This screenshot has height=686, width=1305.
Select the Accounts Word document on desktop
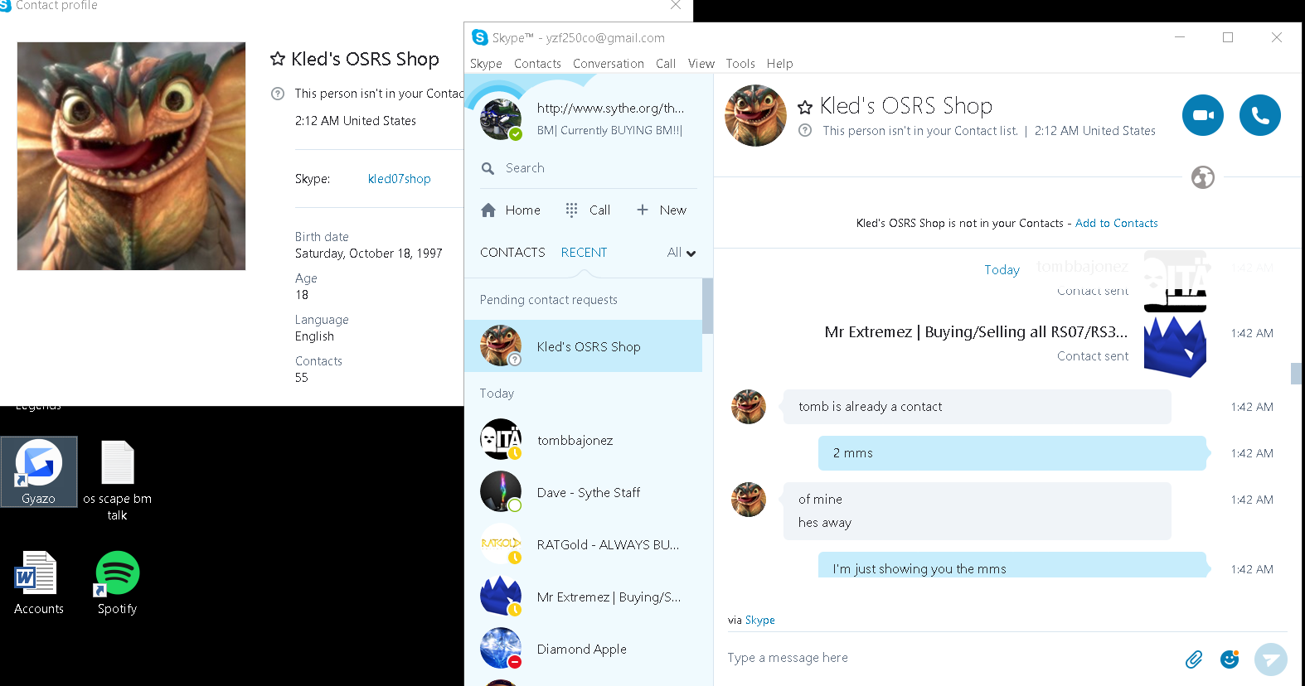38,583
